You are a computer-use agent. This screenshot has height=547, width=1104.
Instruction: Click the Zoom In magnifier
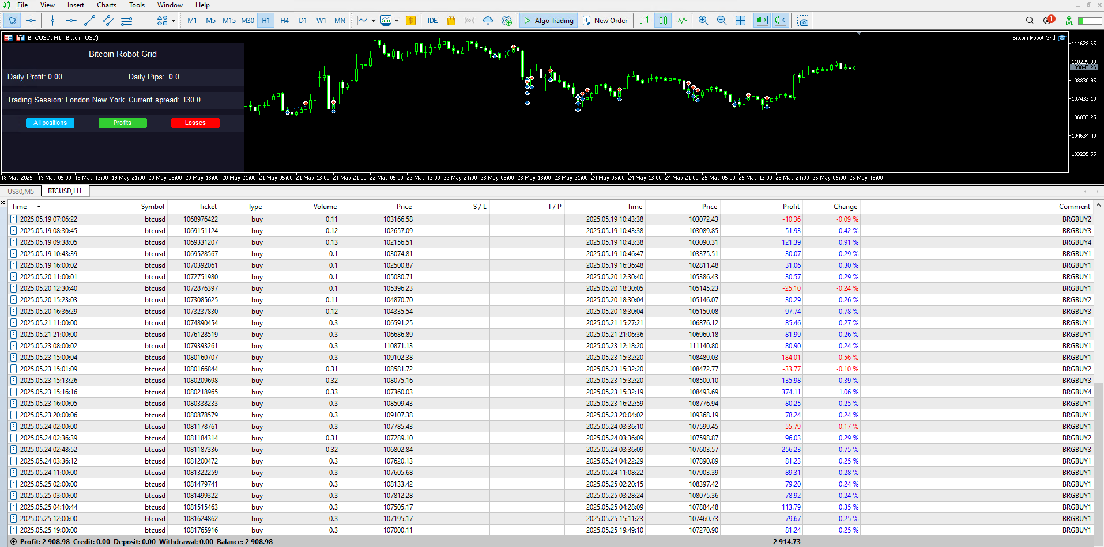pos(703,21)
